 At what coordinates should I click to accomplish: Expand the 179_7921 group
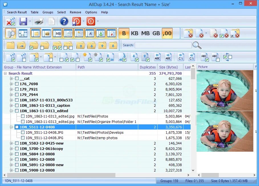click(x=11, y=89)
